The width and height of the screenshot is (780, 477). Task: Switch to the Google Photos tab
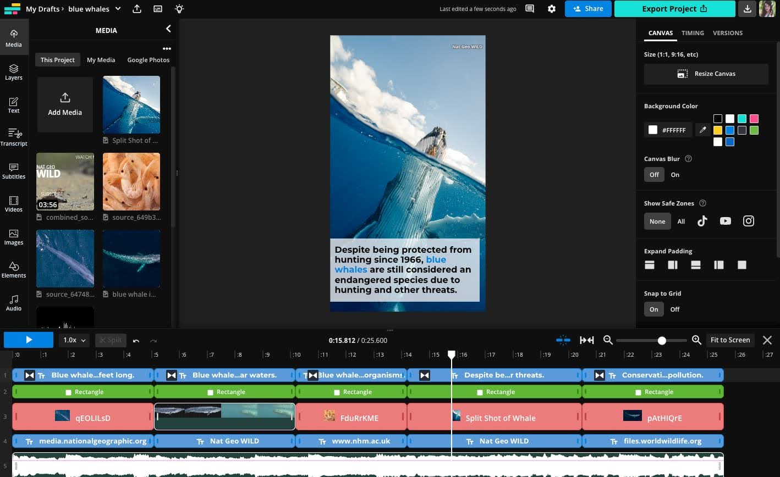coord(148,60)
